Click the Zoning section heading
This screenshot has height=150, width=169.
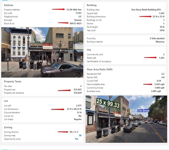click(x=8, y=127)
